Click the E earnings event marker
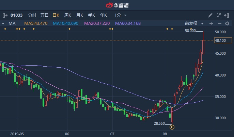Viewport: 234px width, 137px height. click(172, 127)
